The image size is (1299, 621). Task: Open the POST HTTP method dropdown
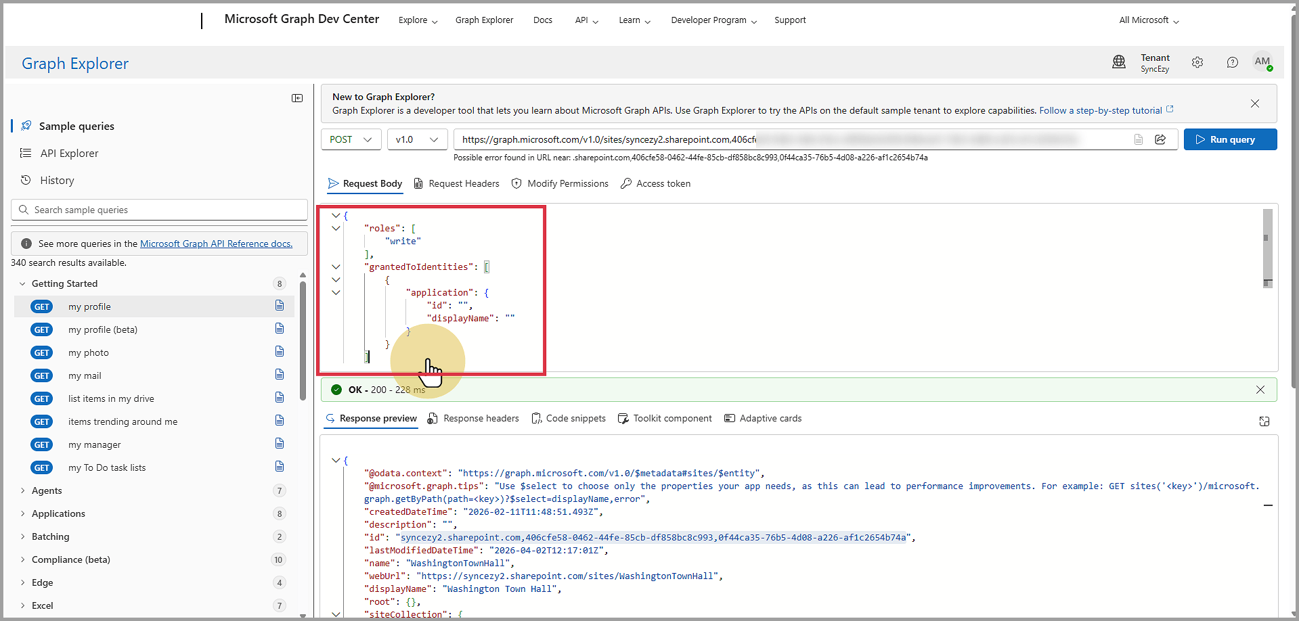point(351,139)
